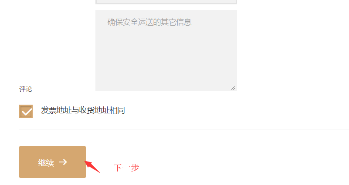The width and height of the screenshot is (349, 185).
Task: Click the partially visible input field at top
Action: [166, 2]
